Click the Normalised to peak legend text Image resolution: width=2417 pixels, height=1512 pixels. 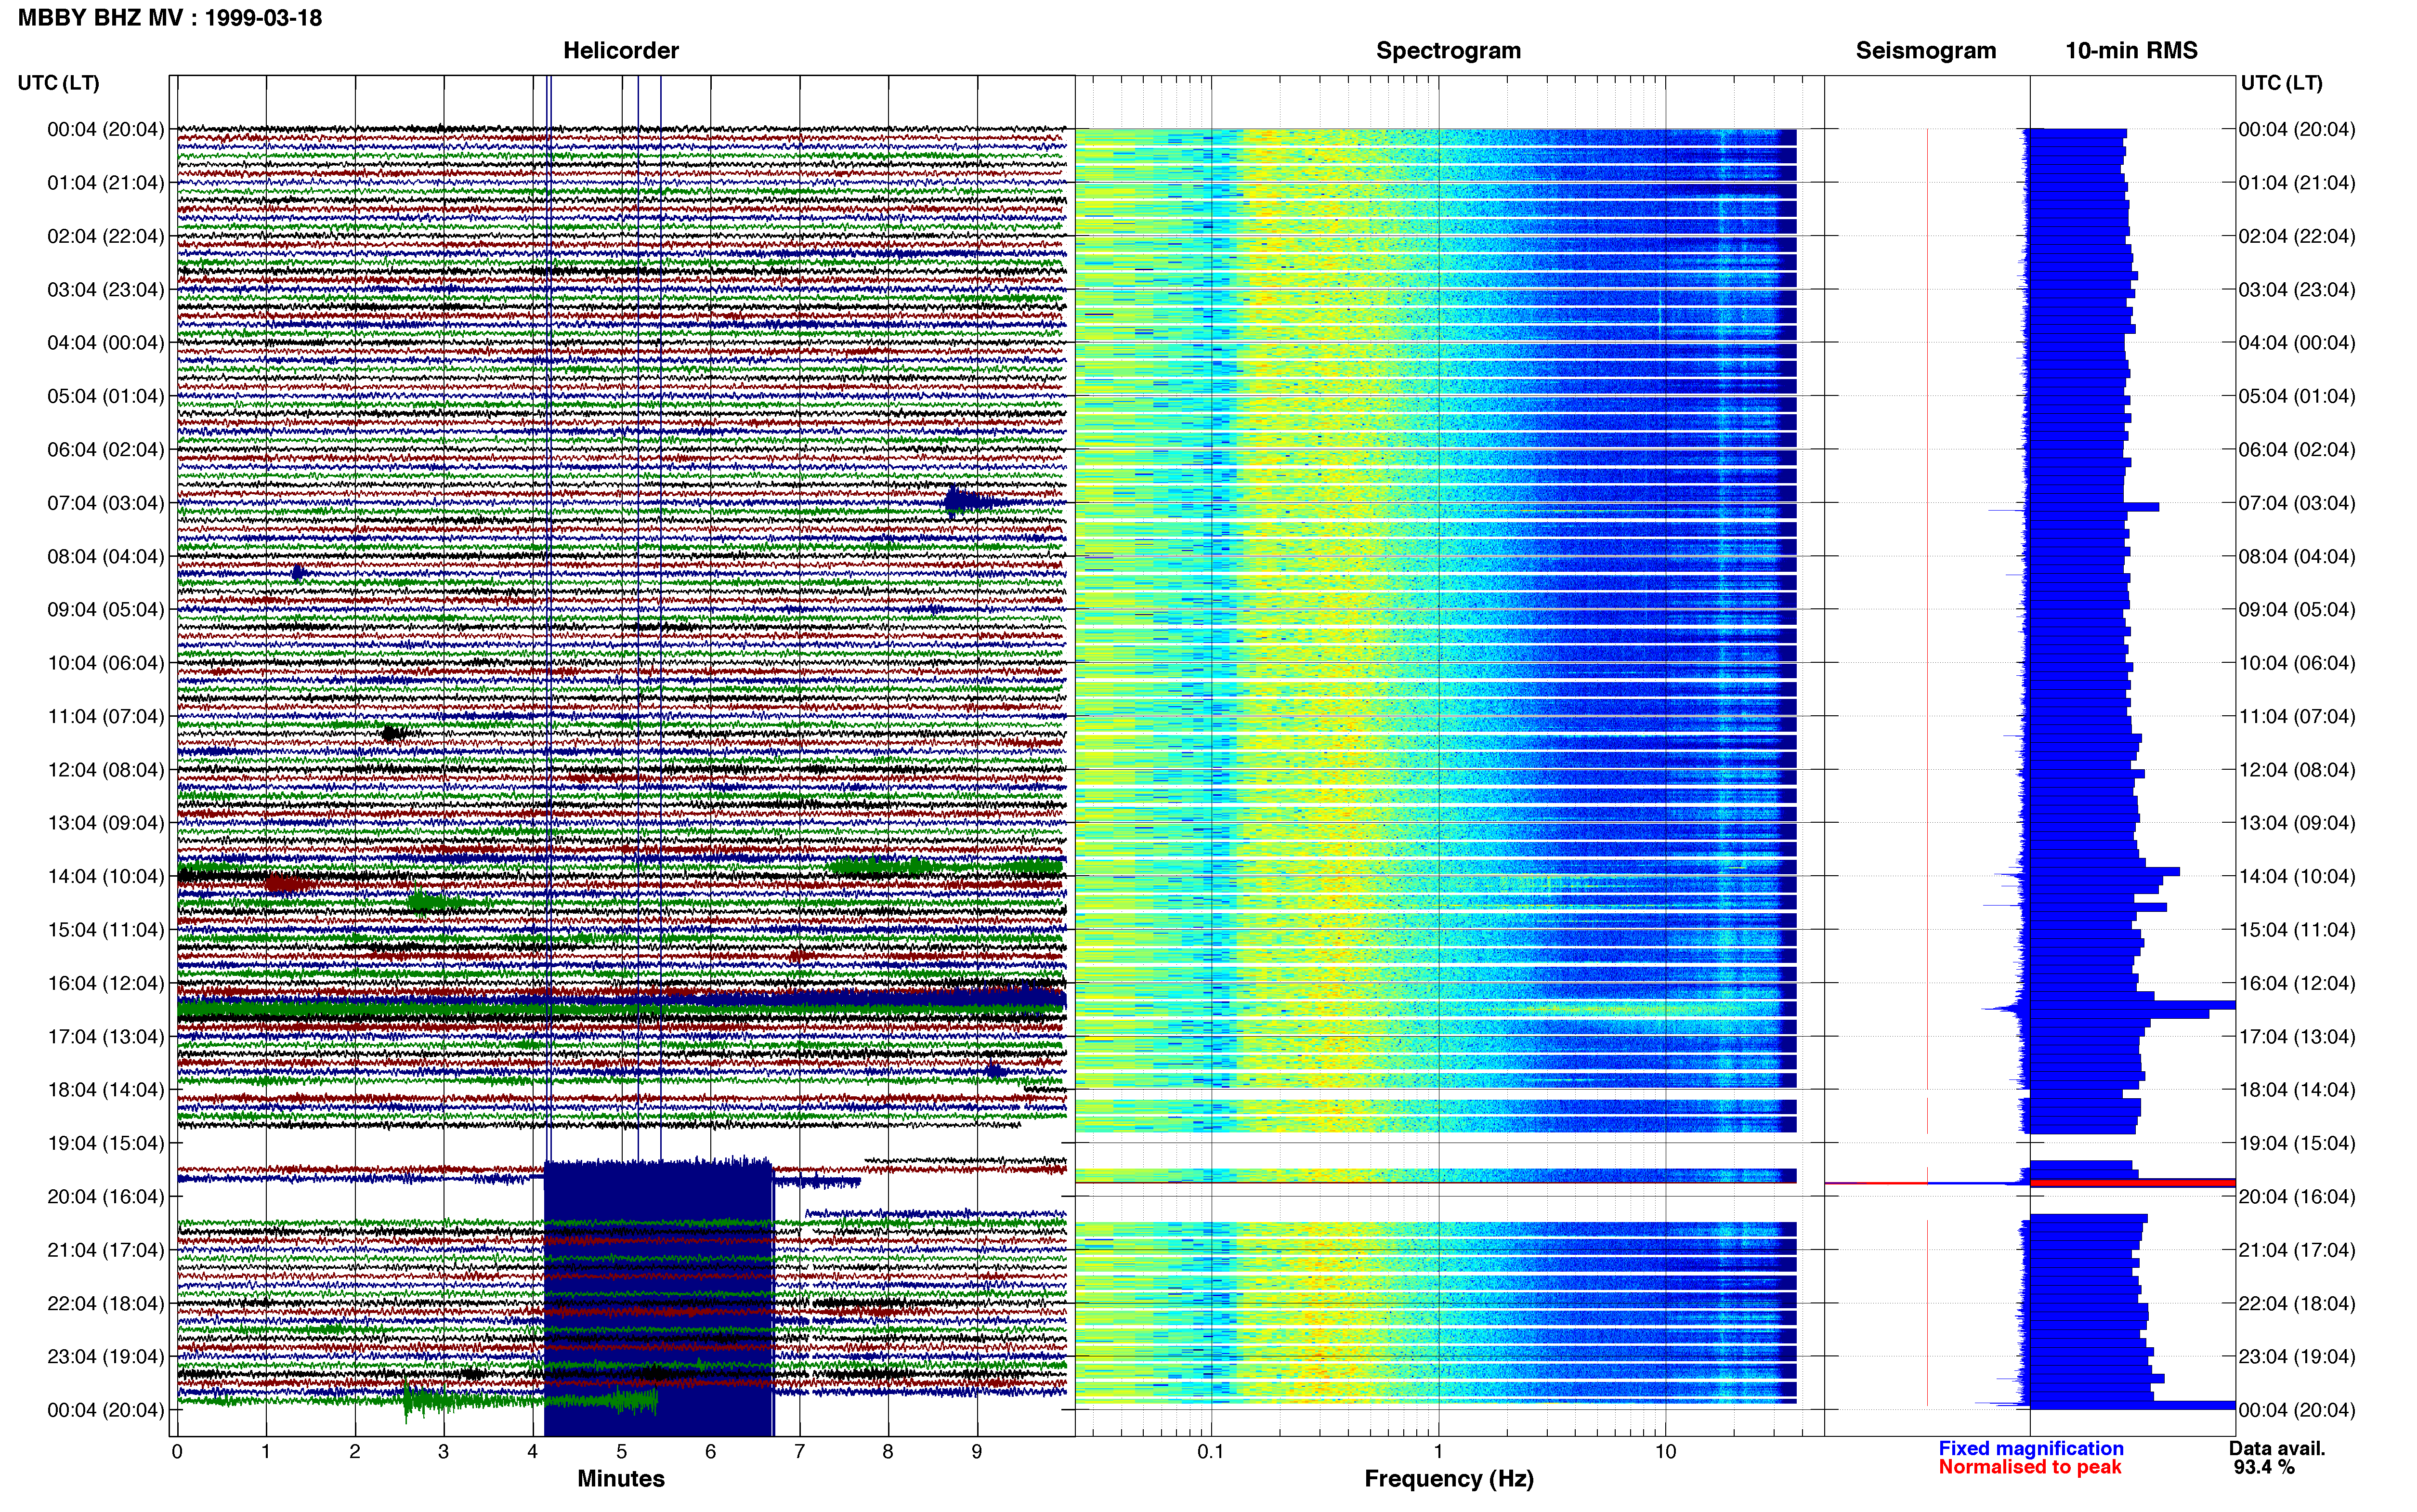2030,1467
